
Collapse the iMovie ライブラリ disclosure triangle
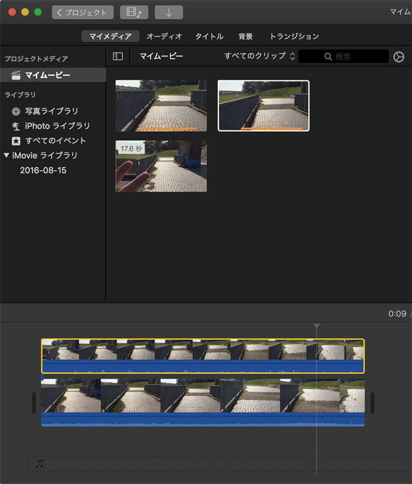coord(6,156)
